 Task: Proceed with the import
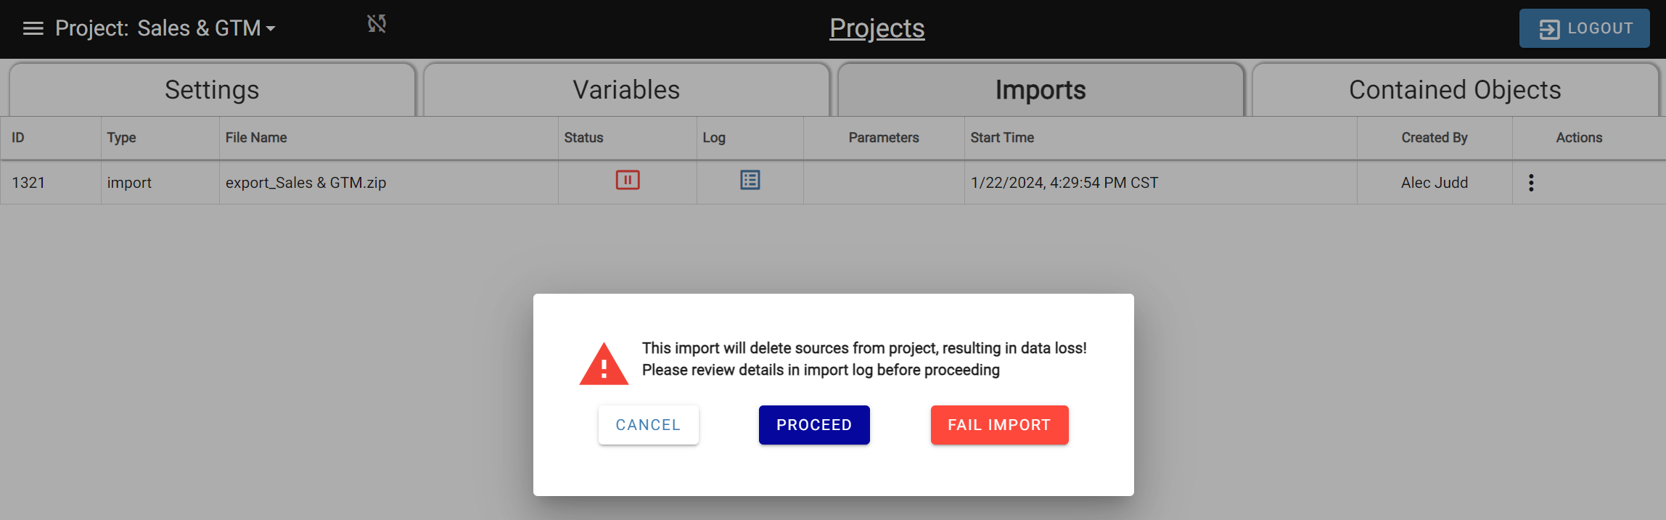814,425
